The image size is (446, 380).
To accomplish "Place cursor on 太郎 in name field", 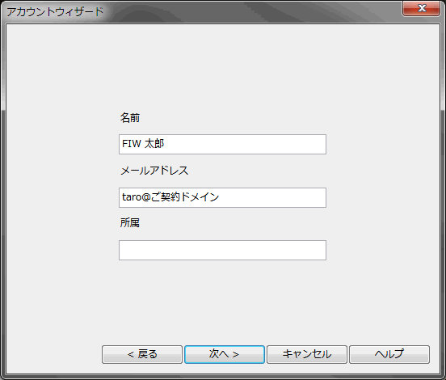I will 154,144.
